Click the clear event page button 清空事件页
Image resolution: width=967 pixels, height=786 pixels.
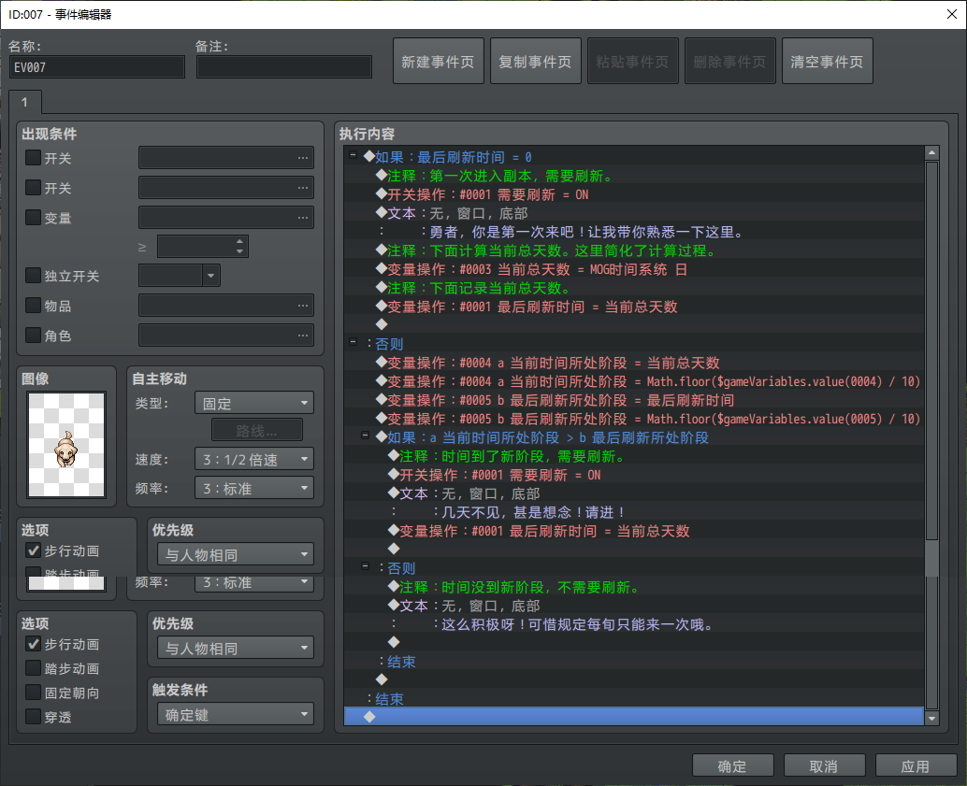pyautogui.click(x=827, y=61)
